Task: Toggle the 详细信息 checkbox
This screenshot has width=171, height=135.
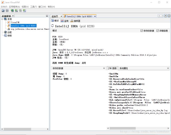Action: point(158,31)
